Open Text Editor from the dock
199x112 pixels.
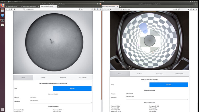[3, 25]
